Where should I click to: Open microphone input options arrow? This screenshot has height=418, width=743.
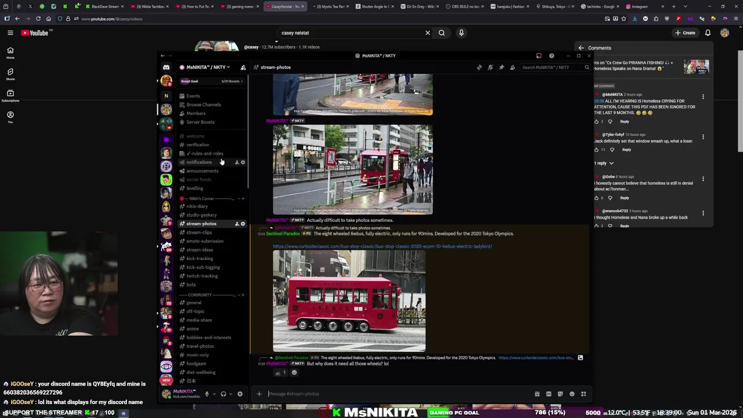click(x=214, y=394)
